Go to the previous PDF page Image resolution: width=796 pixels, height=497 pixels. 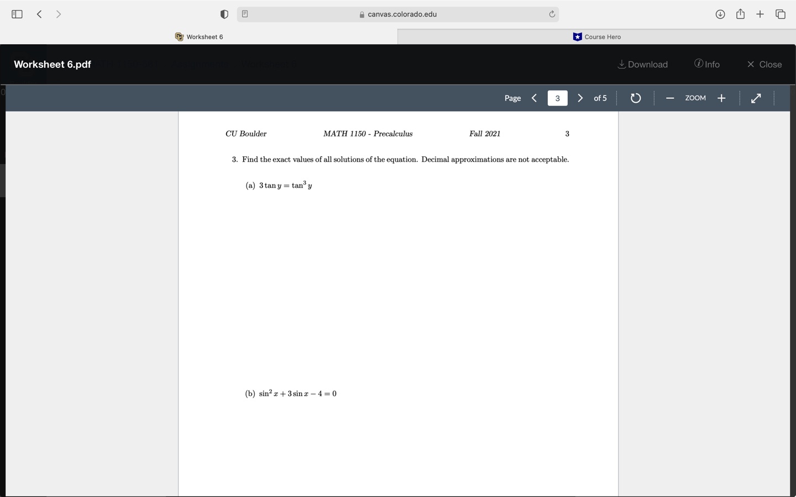534,98
